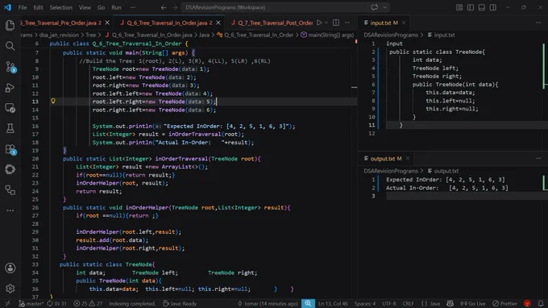Show hidden menu items ellipsis
The height and width of the screenshot is (308, 548).
tap(133, 7)
